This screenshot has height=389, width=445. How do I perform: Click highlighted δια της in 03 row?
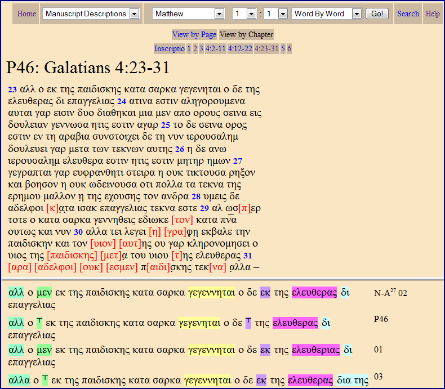pos(353,380)
